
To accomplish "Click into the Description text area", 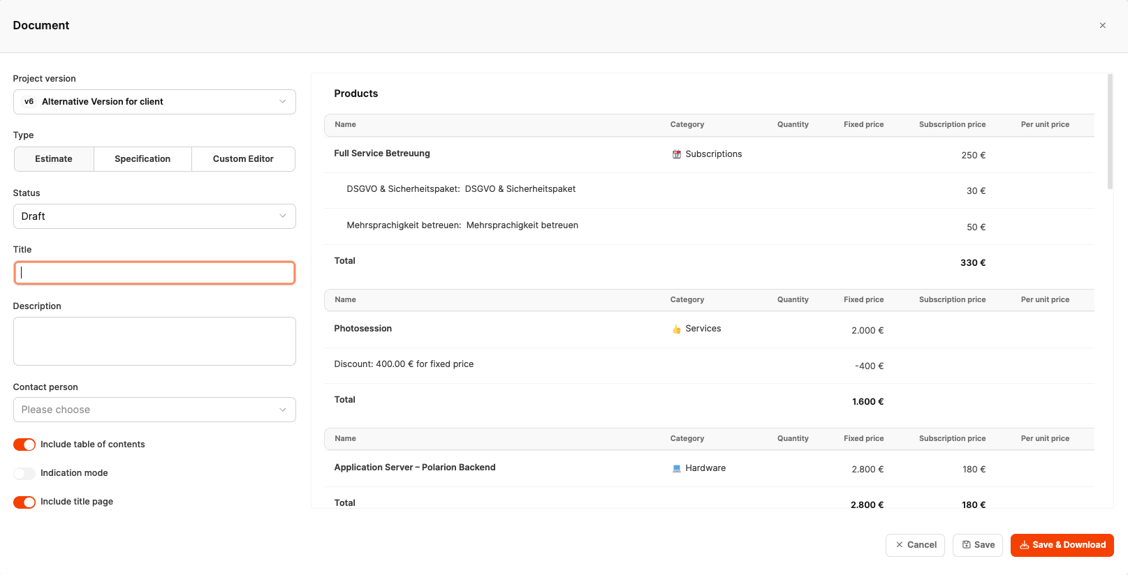I will point(154,341).
